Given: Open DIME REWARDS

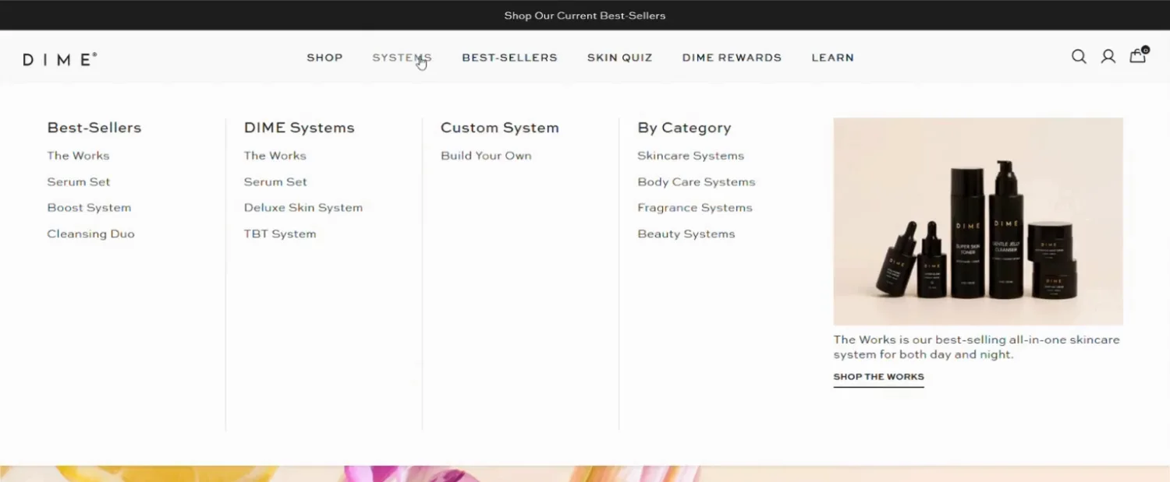Looking at the screenshot, I should (x=732, y=58).
